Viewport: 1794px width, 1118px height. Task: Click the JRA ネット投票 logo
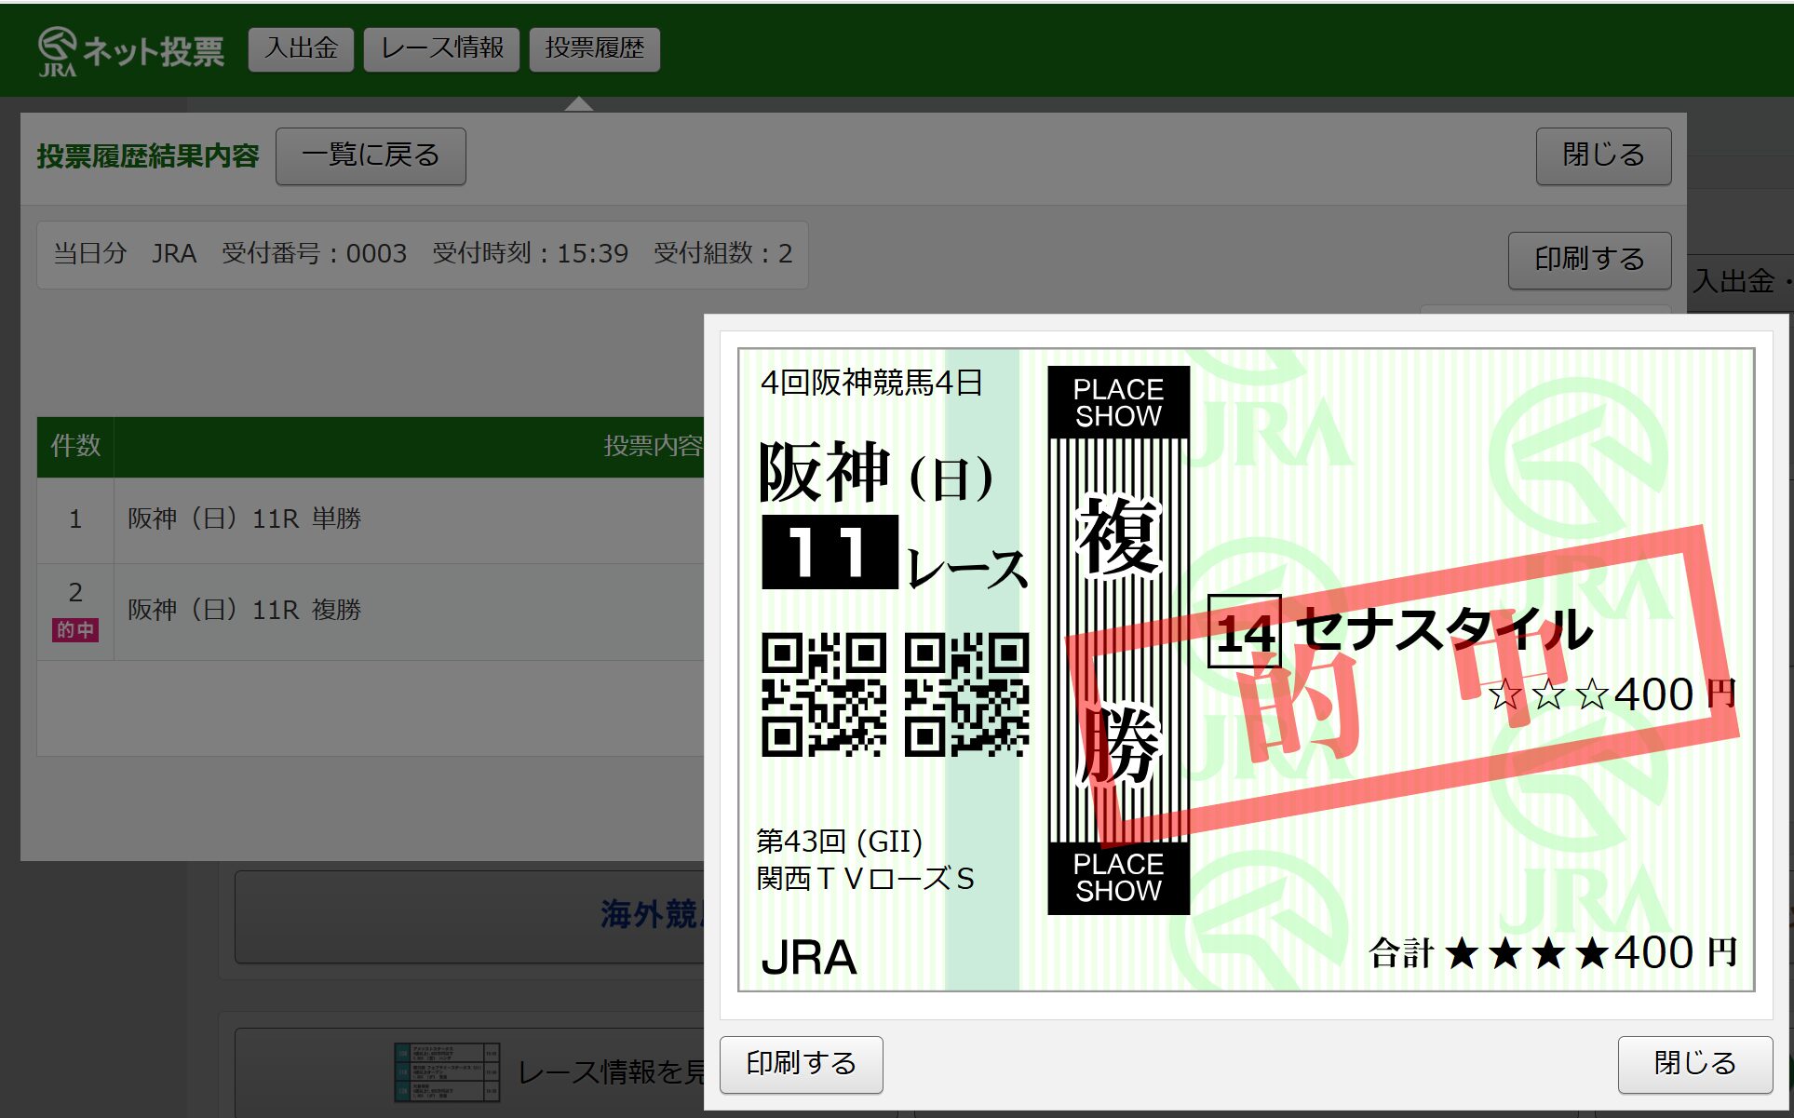coord(131,51)
